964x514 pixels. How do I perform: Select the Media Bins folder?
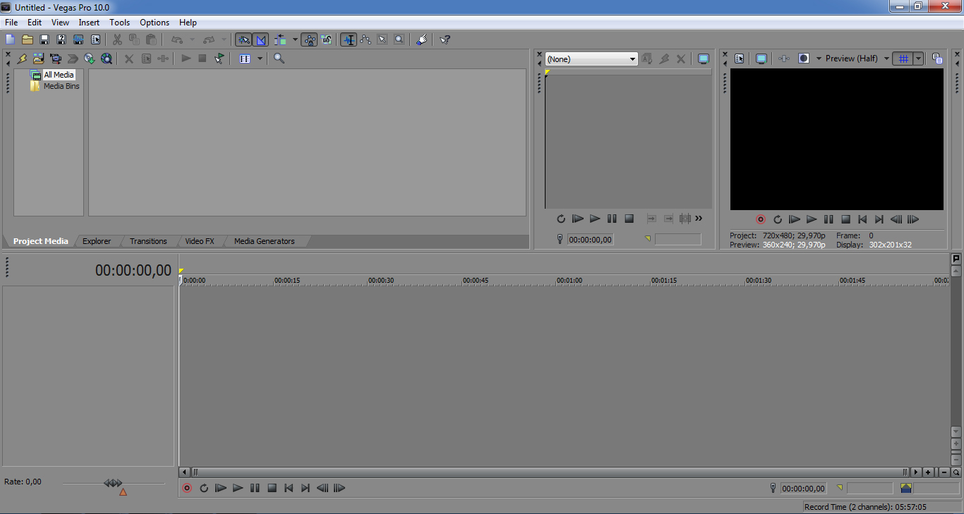click(61, 86)
